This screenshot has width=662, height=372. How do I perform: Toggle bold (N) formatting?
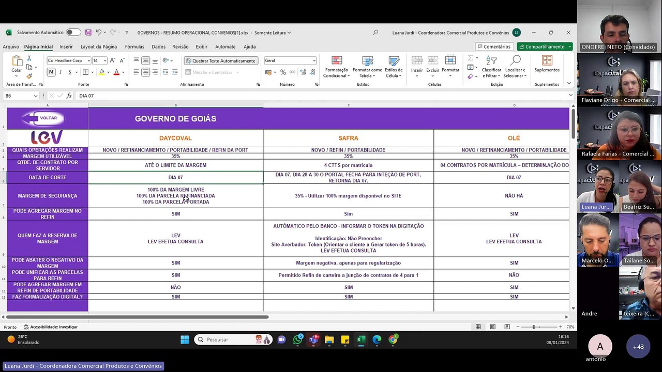tap(51, 72)
